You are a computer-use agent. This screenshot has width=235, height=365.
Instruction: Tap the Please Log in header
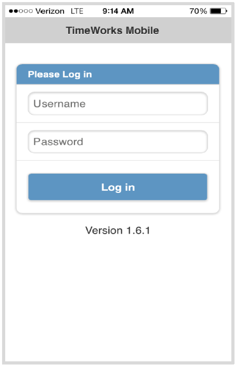pyautogui.click(x=60, y=75)
